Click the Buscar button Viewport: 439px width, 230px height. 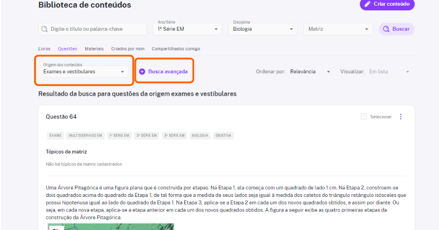click(x=396, y=29)
